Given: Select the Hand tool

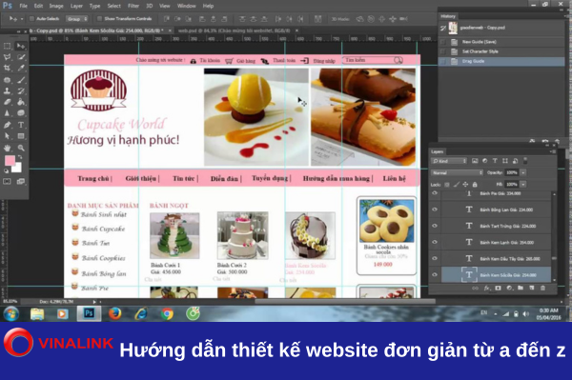Looking at the screenshot, I should [x=7, y=148].
